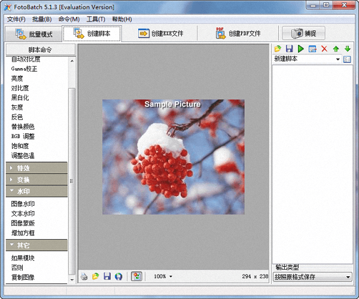Select the 否则 command

(17, 267)
